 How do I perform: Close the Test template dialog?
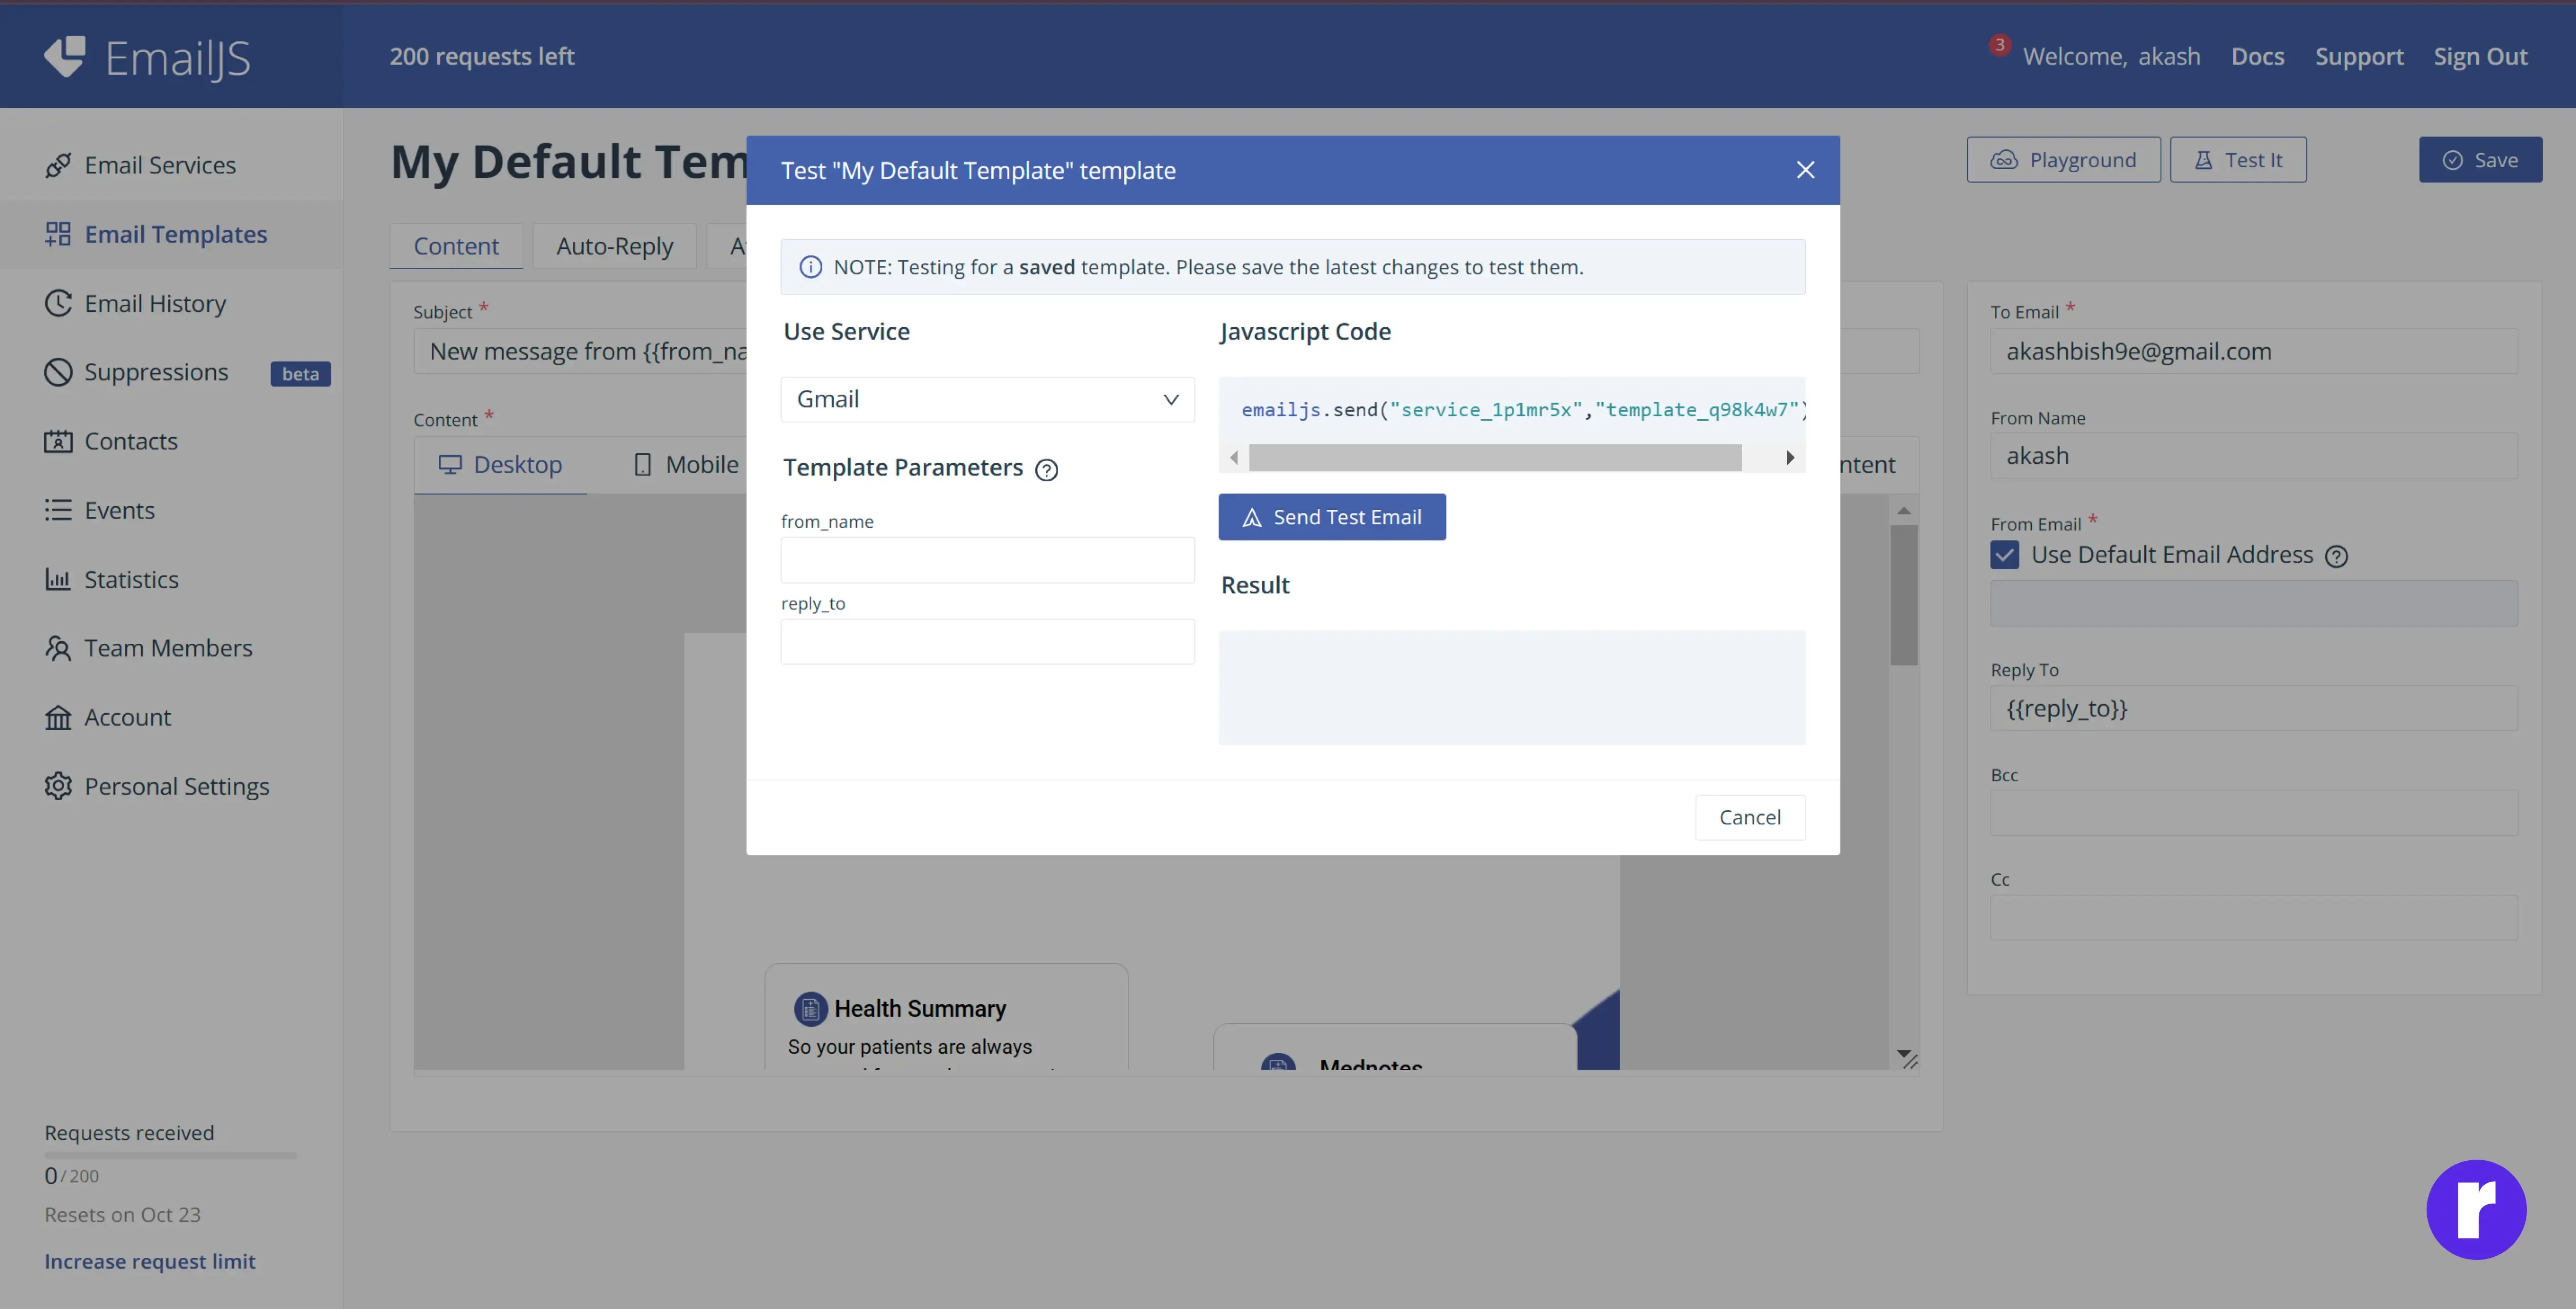pos(1805,170)
